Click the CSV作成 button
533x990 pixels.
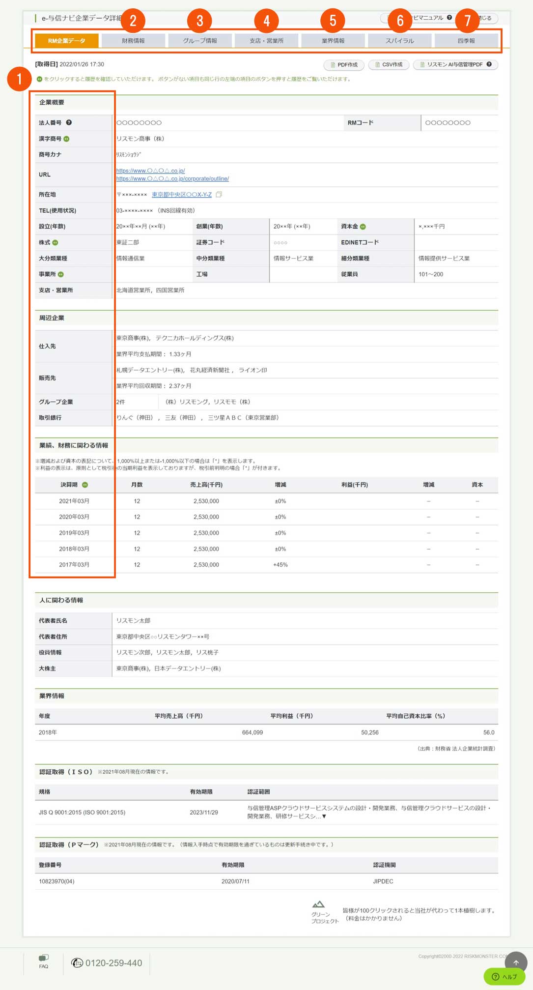tap(389, 65)
